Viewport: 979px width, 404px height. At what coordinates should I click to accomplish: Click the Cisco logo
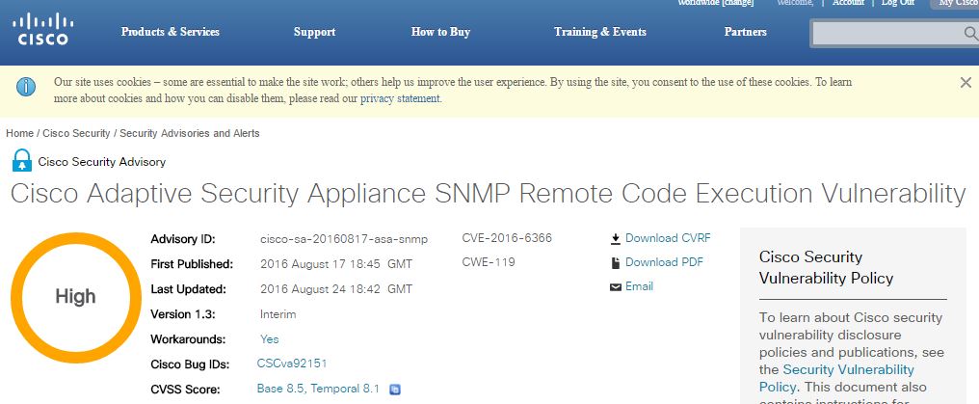click(x=42, y=29)
